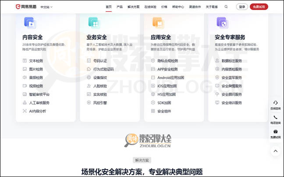Open the 安全专家服务 heading

click(230, 37)
